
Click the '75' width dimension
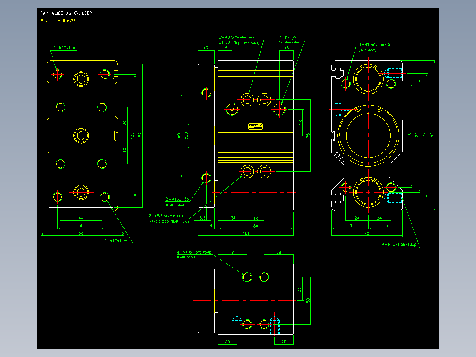pyautogui.click(x=366, y=233)
